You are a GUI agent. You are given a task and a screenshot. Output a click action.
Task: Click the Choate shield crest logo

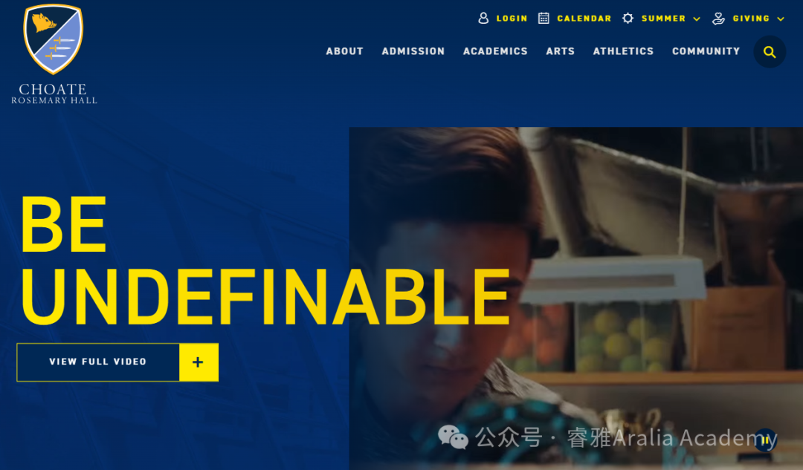coord(54,39)
